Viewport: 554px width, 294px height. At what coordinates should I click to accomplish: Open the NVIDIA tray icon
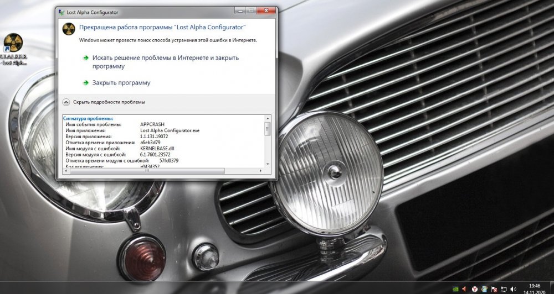coord(456,289)
